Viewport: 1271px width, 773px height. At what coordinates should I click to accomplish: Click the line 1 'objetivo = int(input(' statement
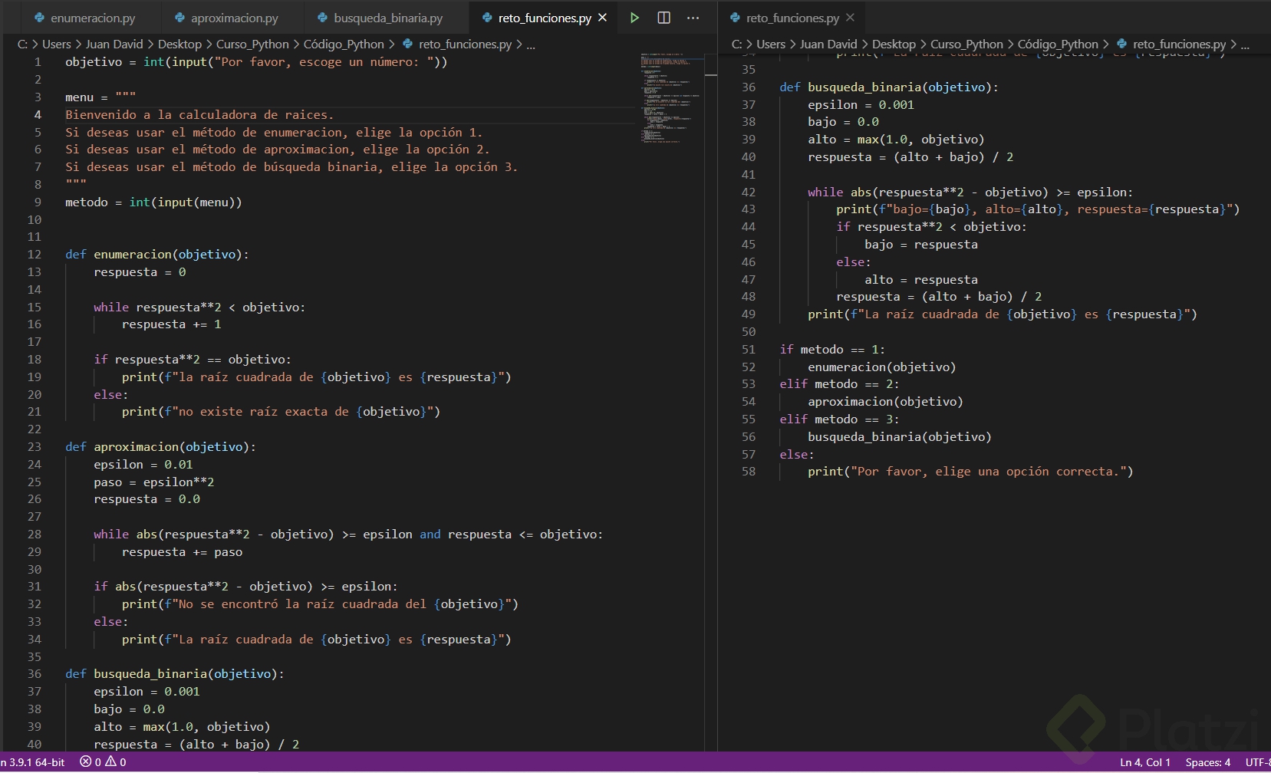click(256, 62)
